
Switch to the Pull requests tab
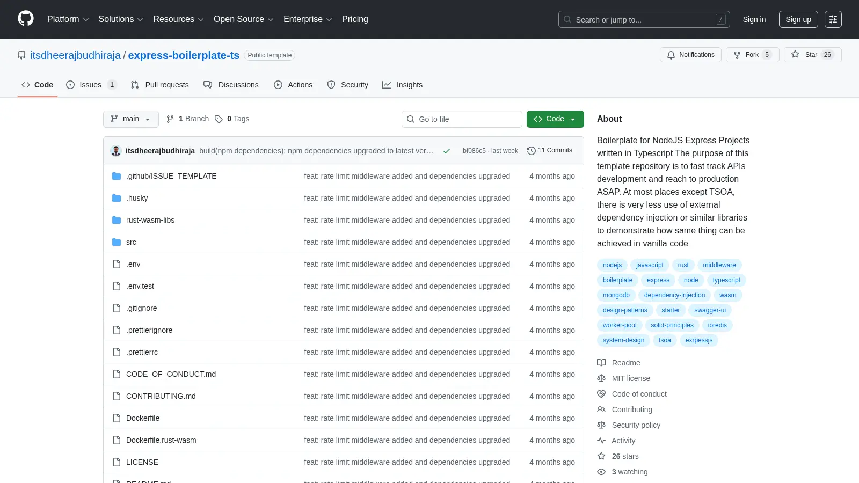pos(160,85)
